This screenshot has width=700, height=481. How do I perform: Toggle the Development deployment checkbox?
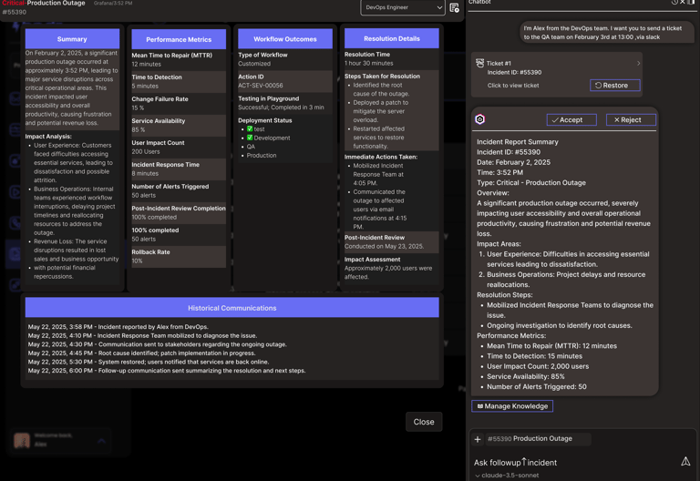point(250,138)
